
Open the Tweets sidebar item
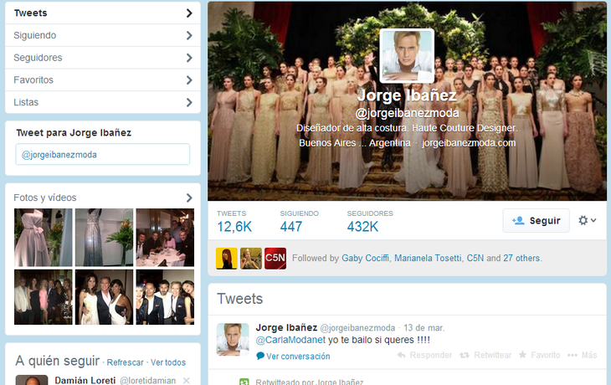click(103, 13)
